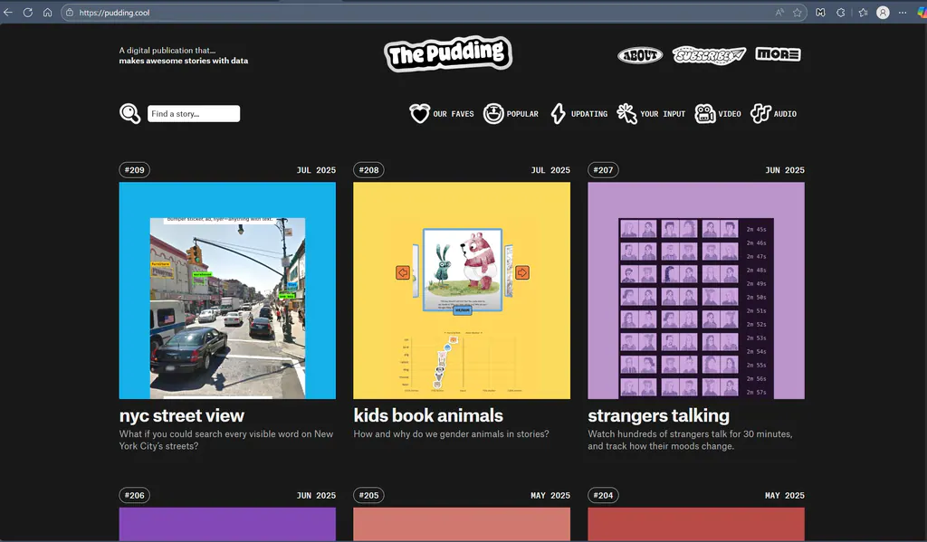Click the kids book animals thumbnail
The image size is (927, 542).
462,290
